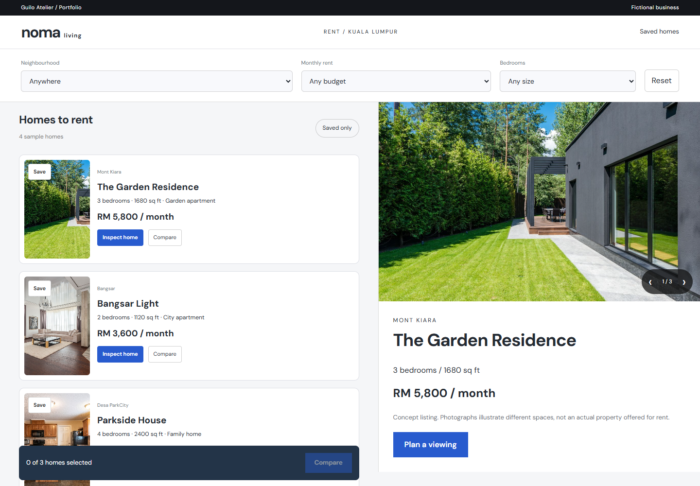This screenshot has height=486, width=700.
Task: Click '3 bedrooms / 1680 sq ft' detail text
Action: pos(436,370)
